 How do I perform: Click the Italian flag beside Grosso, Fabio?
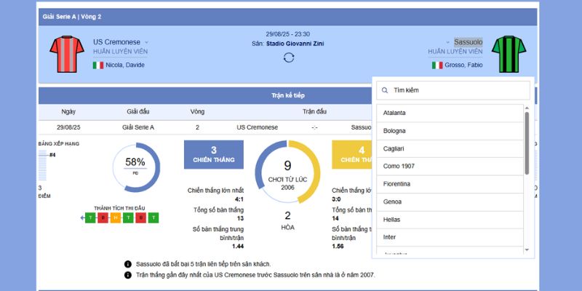[437, 65]
